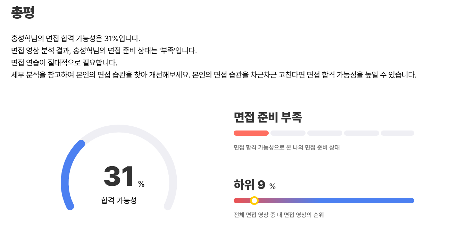Click the caption 면접 합격 가능성으로 본 나의 면접 준비 상태

[x=287, y=147]
